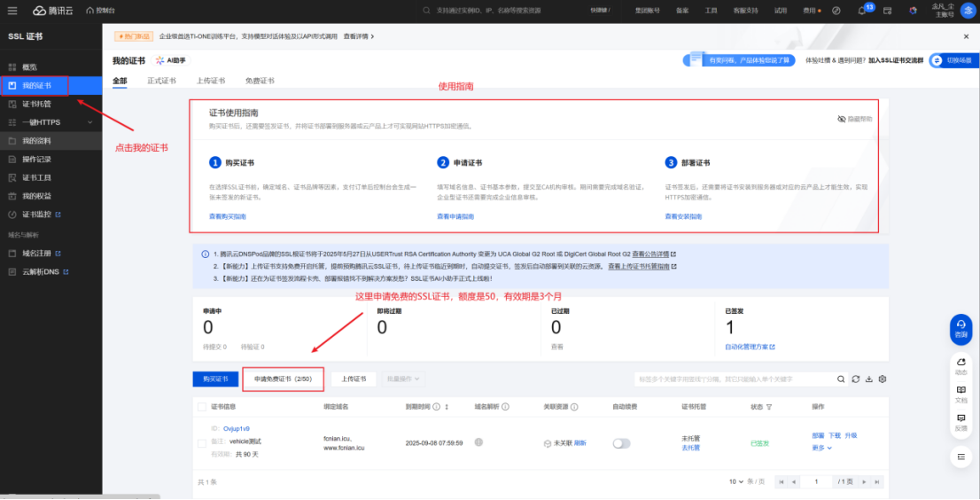This screenshot has width=980, height=500.
Task: Switch to the 上传证书 tab
Action: pyautogui.click(x=211, y=81)
